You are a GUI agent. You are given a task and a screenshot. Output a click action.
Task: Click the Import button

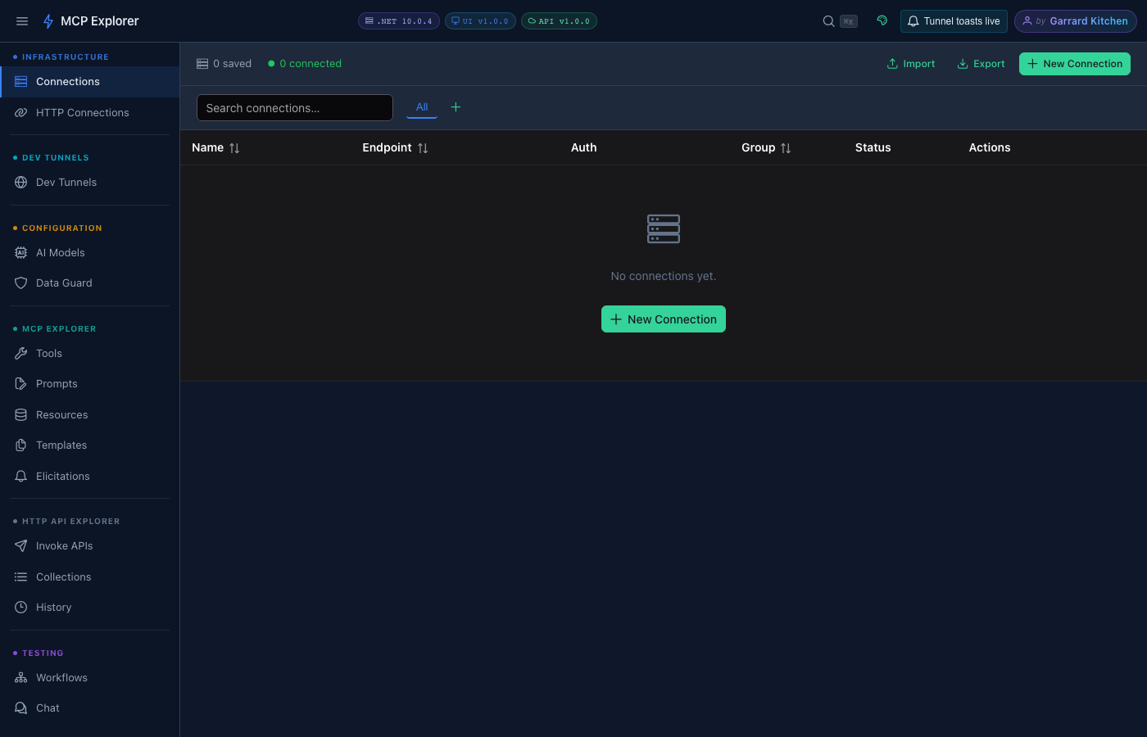pyautogui.click(x=911, y=64)
